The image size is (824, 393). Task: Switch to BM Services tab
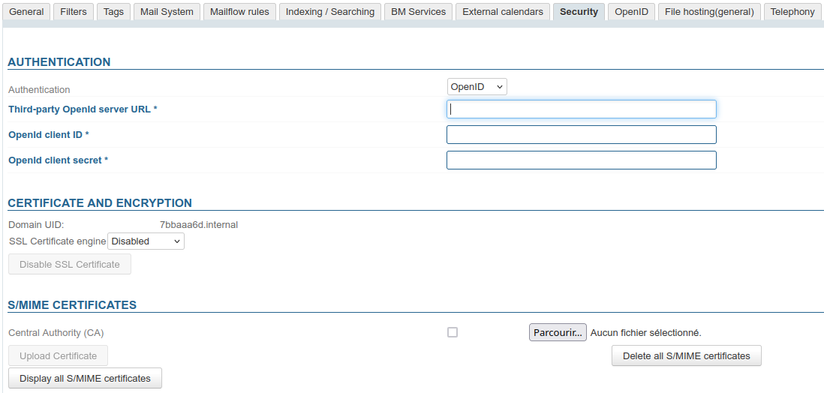click(x=418, y=12)
